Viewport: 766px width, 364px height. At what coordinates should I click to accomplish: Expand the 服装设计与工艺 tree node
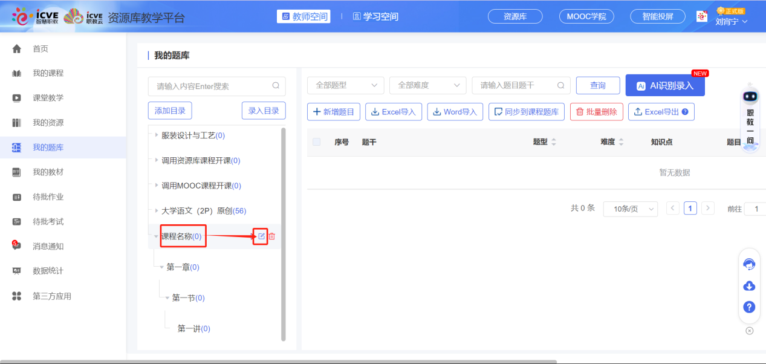[155, 135]
